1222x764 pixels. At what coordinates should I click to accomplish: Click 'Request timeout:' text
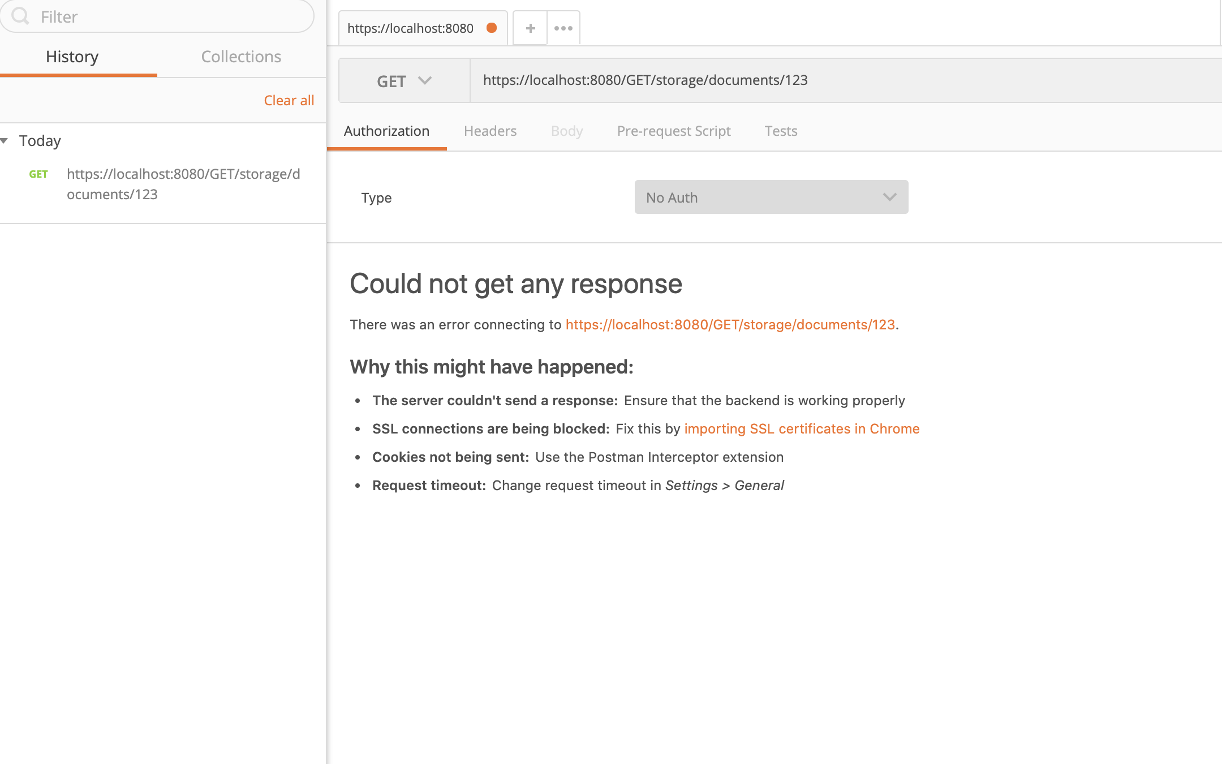[429, 485]
